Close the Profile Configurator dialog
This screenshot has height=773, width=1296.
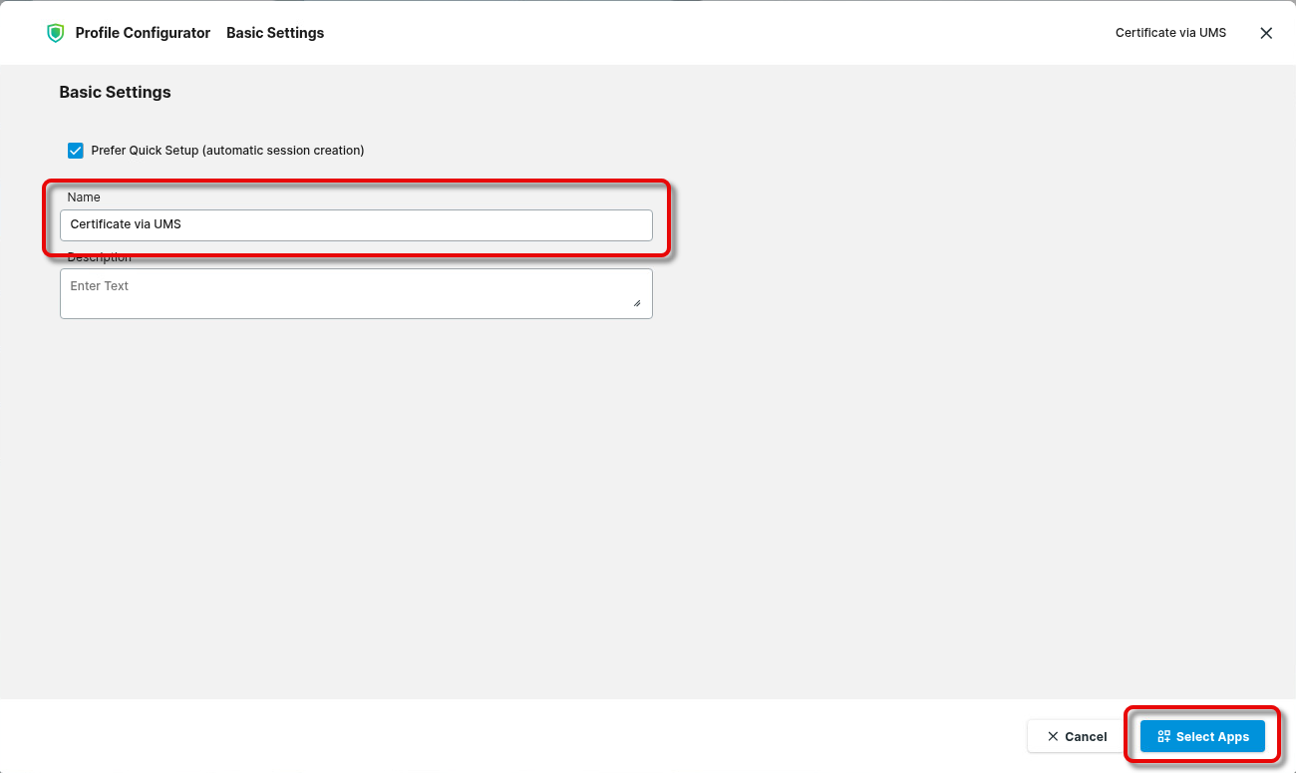1266,33
